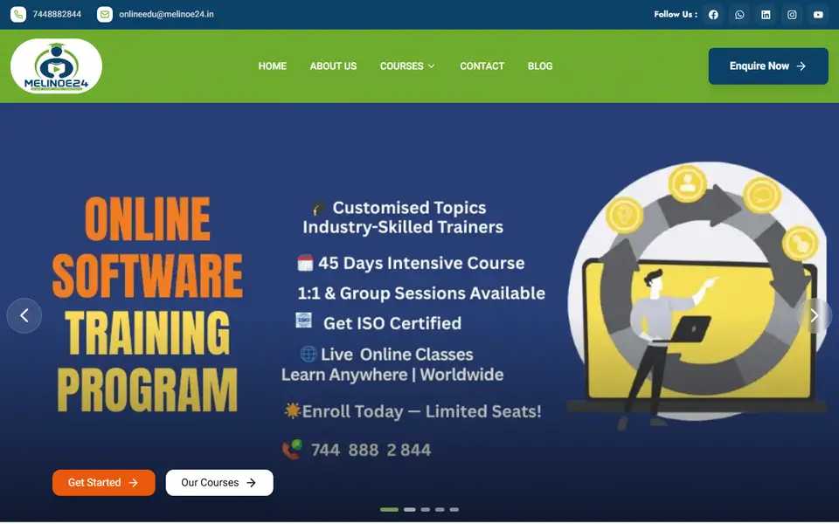Jump to the third carousel slide dot
The image size is (839, 524).
coord(426,510)
